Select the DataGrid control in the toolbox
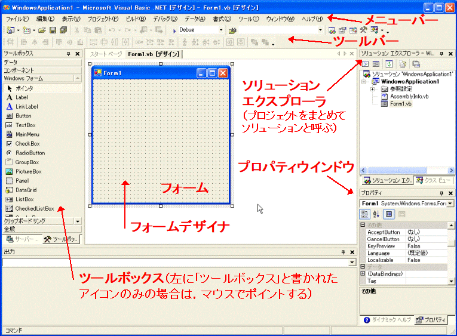Viewport: 457px width, 336px height. point(26,190)
